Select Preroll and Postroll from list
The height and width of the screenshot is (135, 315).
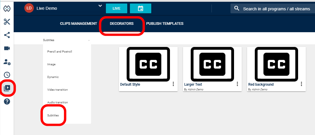(60, 52)
